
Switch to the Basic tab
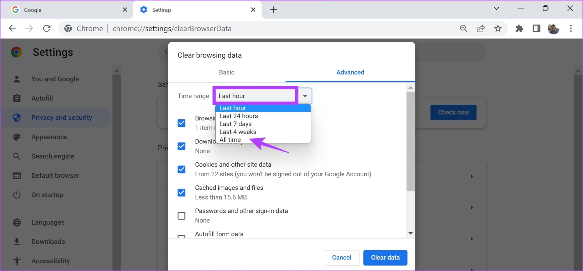click(227, 72)
